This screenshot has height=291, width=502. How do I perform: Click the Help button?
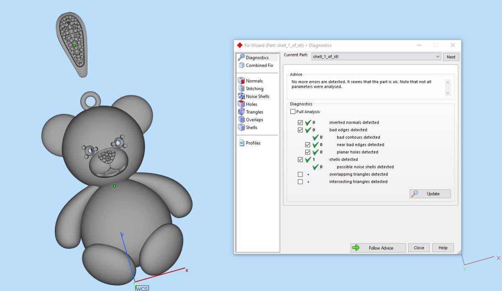pyautogui.click(x=443, y=248)
